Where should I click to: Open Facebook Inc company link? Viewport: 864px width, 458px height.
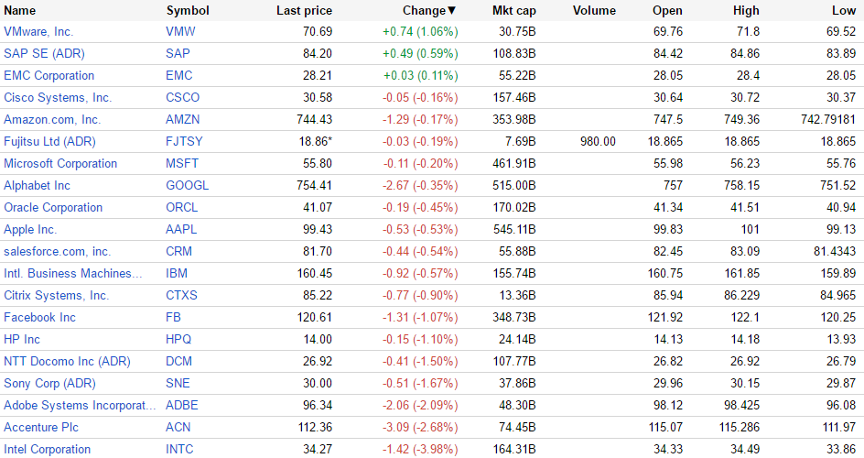click(39, 318)
